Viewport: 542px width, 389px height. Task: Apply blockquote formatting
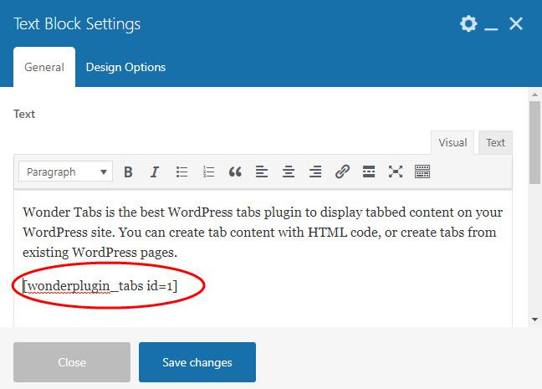pos(235,171)
